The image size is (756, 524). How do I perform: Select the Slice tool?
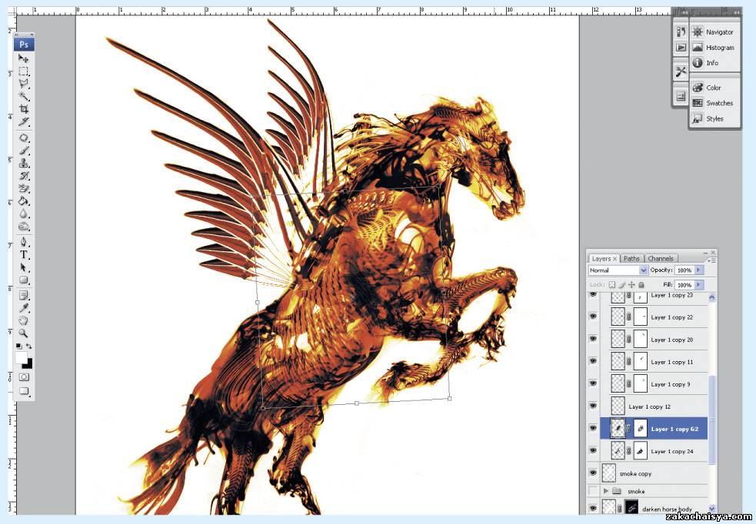(x=23, y=121)
